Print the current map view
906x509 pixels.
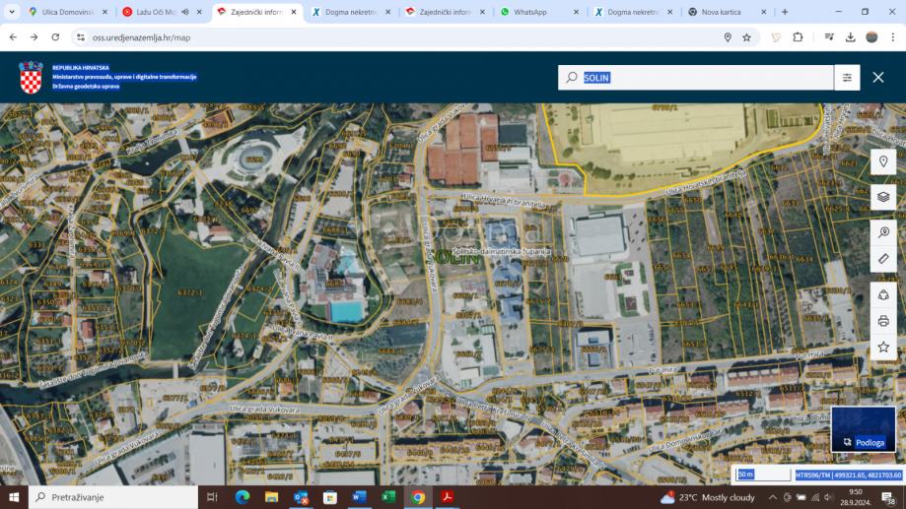click(x=883, y=321)
